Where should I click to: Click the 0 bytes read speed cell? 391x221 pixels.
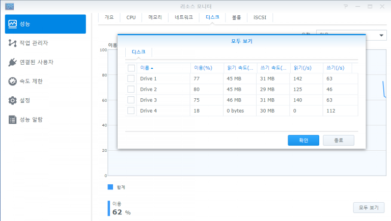235,110
